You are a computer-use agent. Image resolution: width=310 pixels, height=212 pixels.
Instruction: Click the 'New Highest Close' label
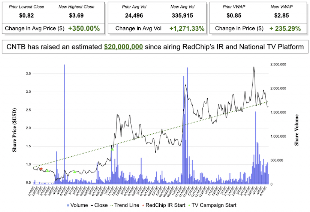pos(76,7)
